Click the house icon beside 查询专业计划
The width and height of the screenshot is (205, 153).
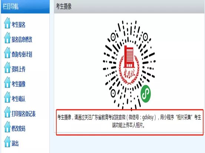[x=7, y=53]
